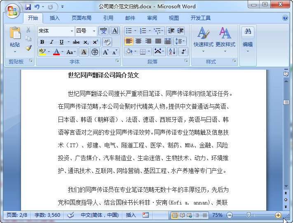
Task: Apply multilevel list
Action: tap(157, 31)
